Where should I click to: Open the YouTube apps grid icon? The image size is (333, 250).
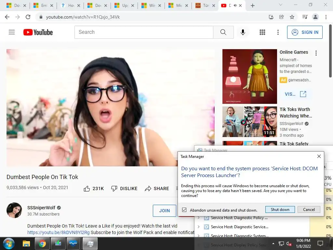(262, 32)
